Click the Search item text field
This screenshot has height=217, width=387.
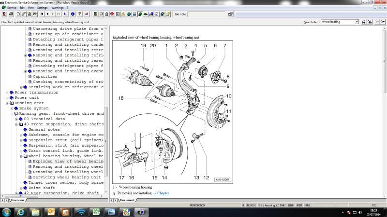(x=338, y=22)
